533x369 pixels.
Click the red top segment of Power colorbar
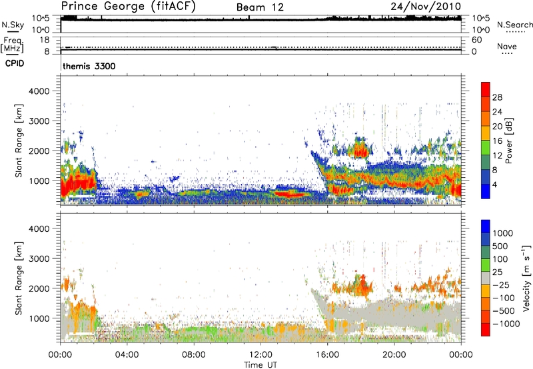(486, 89)
